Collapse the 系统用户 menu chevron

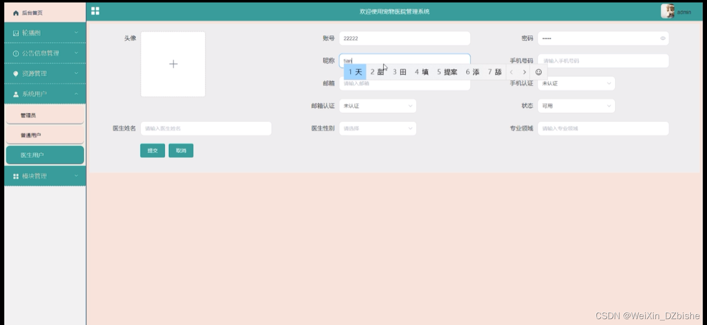coord(76,94)
